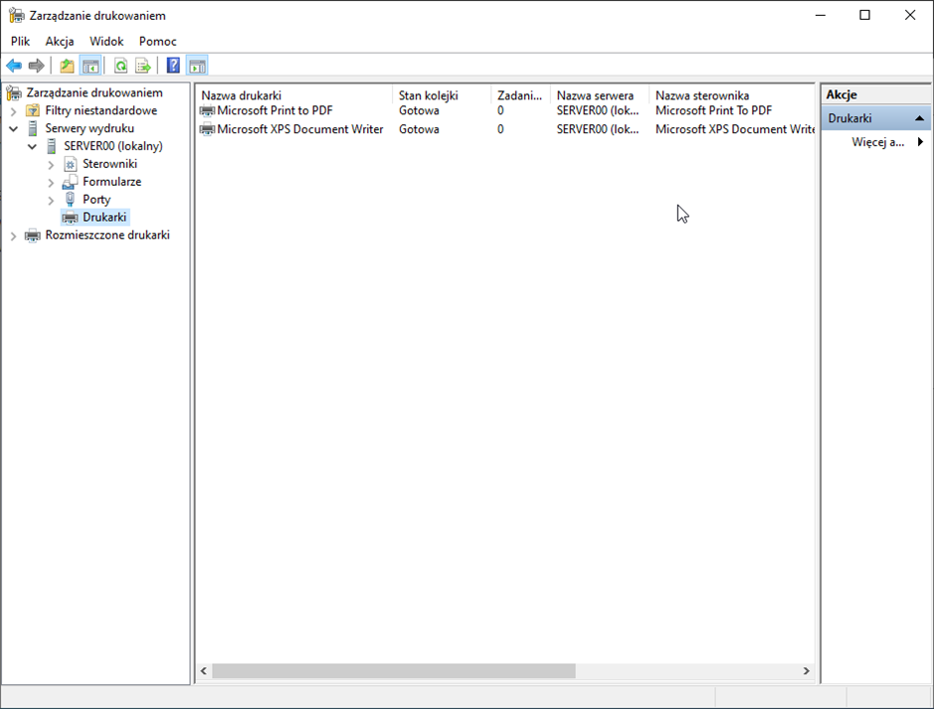Expand the Filtry niestandardowe node
934x709 pixels.
tap(14, 111)
